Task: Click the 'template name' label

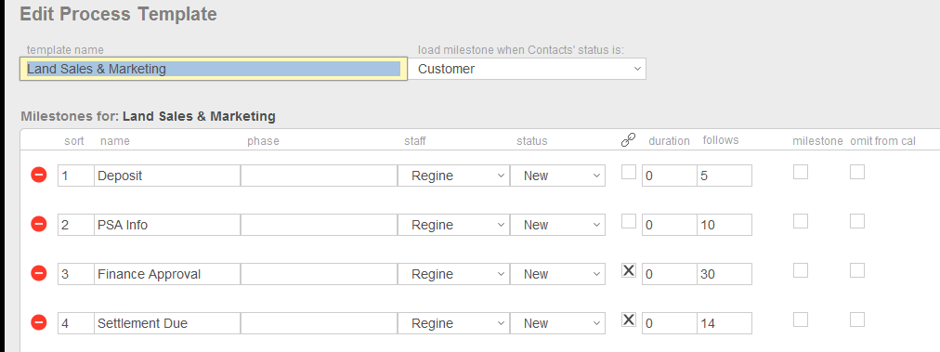Action: coord(65,50)
